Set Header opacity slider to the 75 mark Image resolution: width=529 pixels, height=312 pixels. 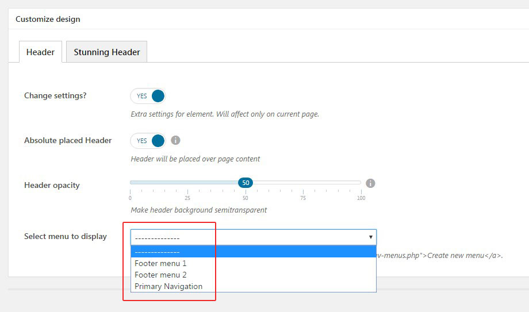coord(303,183)
